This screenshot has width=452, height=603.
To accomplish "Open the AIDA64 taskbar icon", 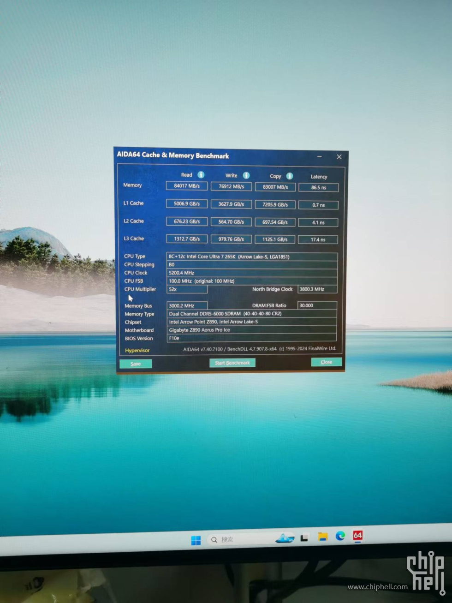I will coord(357,535).
